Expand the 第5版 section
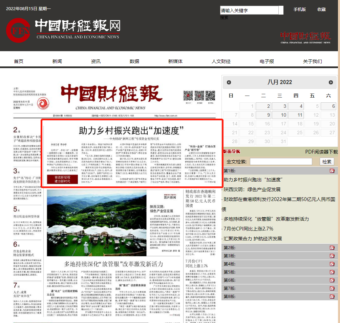 click(x=279, y=272)
